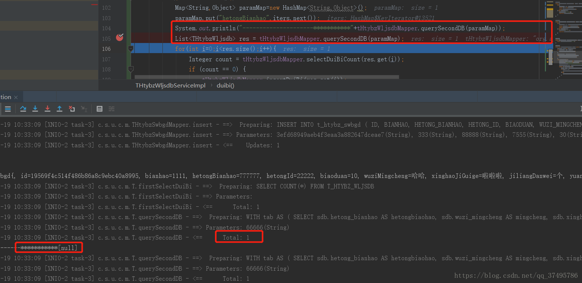Toggle the breakpoint marker at line 105

[119, 38]
